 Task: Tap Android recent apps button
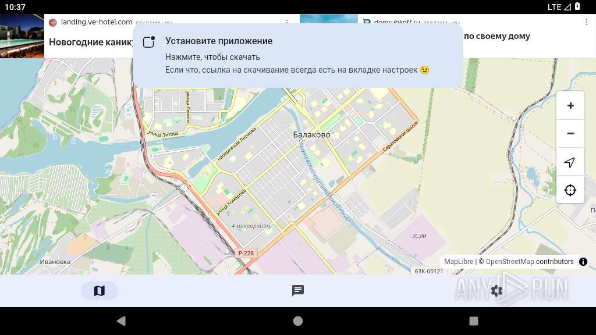point(474,321)
